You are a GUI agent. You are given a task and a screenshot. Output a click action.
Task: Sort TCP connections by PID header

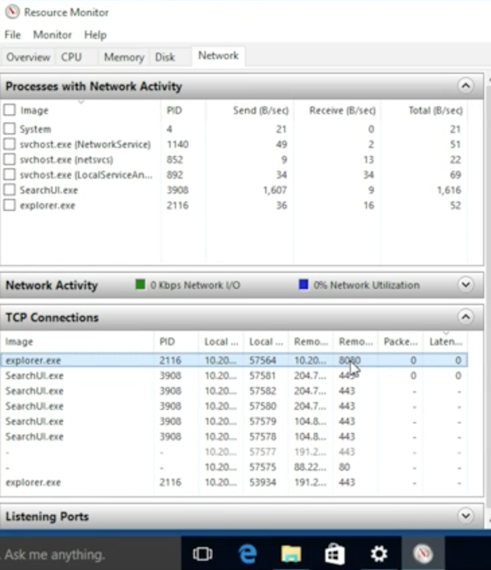pos(176,341)
